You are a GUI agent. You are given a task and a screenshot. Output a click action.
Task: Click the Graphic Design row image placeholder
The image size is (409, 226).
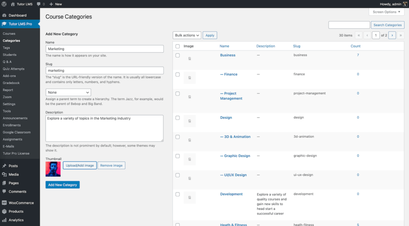[x=190, y=159]
